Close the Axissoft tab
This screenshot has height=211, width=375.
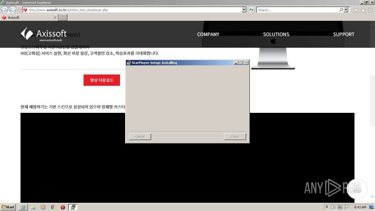point(55,18)
